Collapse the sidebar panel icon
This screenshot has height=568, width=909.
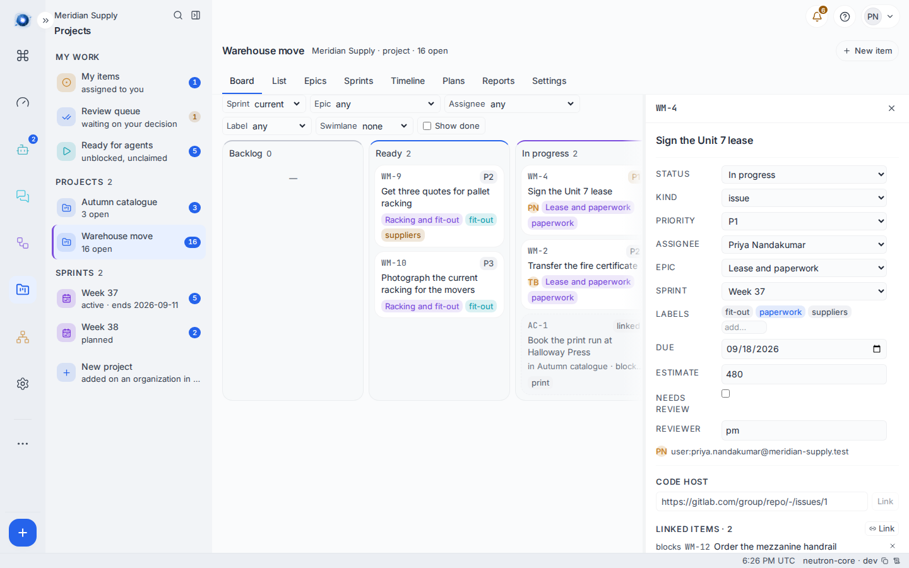click(x=196, y=15)
